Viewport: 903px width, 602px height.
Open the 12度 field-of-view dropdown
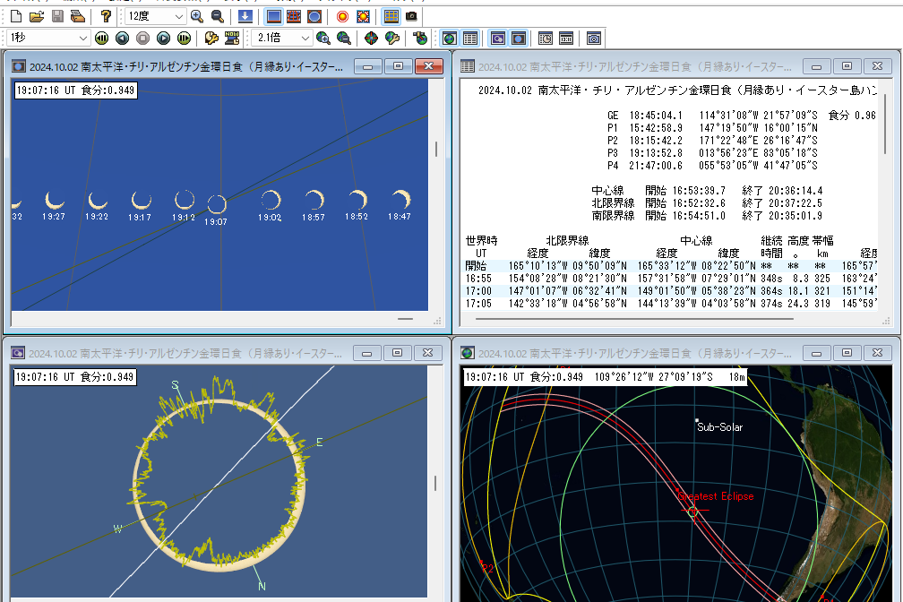pos(177,17)
